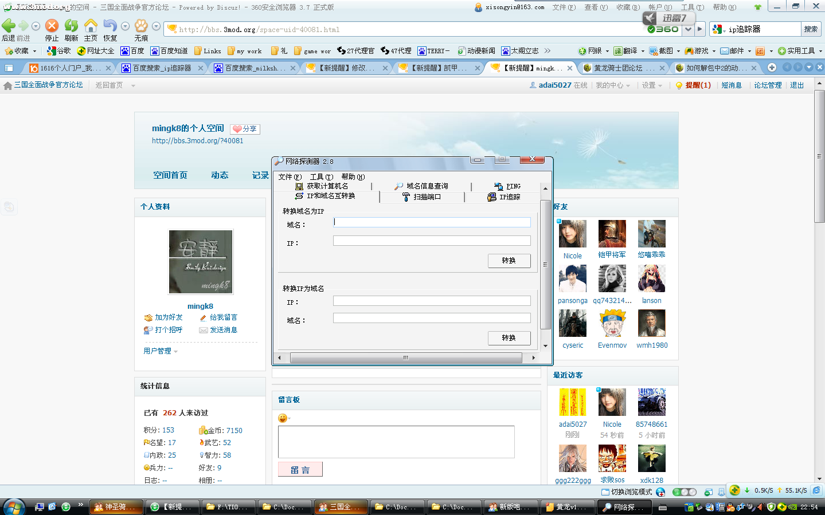Expand the address bar URL dropdown arrow
The image size is (825, 515).
coord(688,29)
